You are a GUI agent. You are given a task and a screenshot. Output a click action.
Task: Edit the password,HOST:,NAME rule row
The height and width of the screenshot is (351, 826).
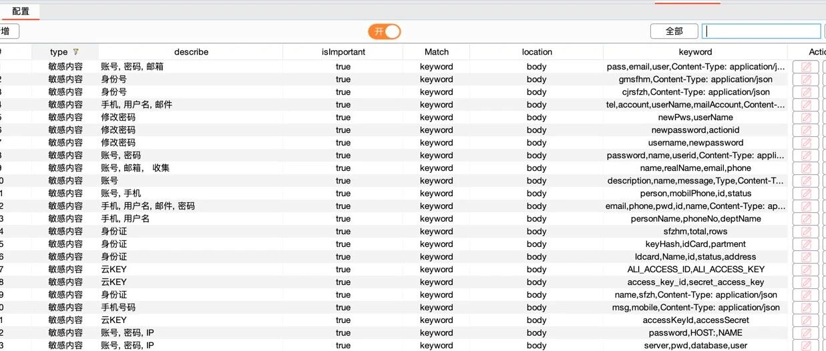(806, 333)
